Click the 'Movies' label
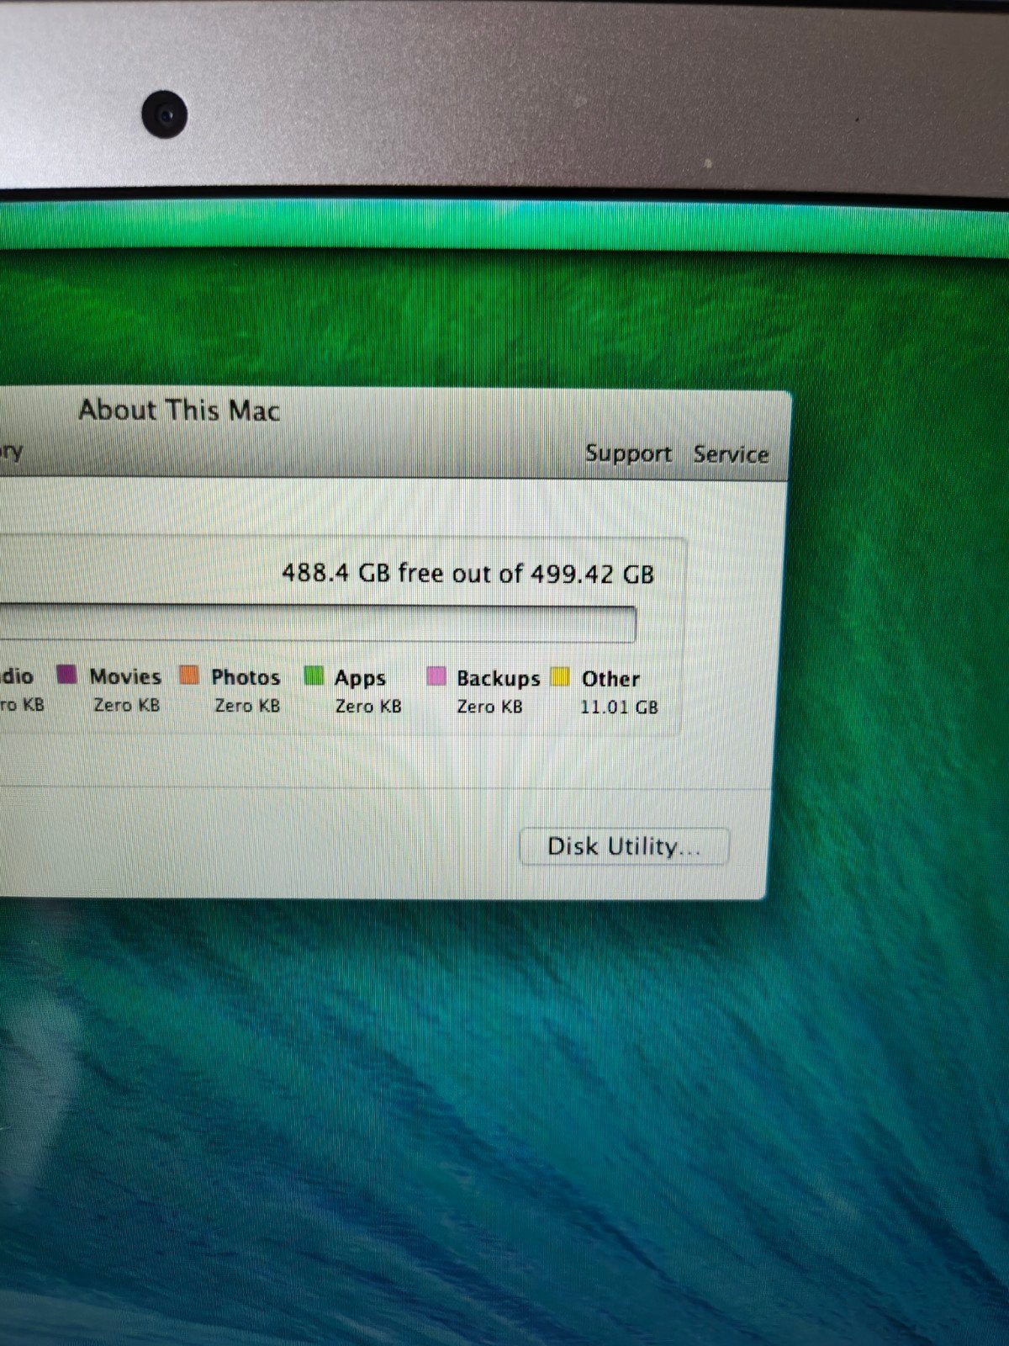The height and width of the screenshot is (1346, 1009). coord(125,676)
